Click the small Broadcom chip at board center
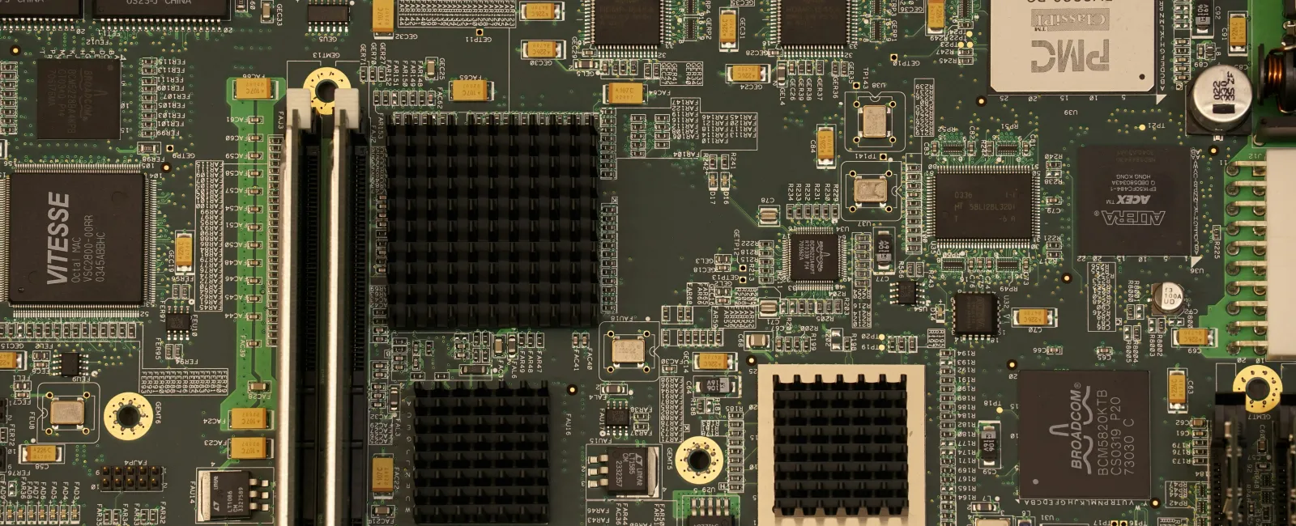Viewport: 1296px width, 526px height. pos(814,257)
